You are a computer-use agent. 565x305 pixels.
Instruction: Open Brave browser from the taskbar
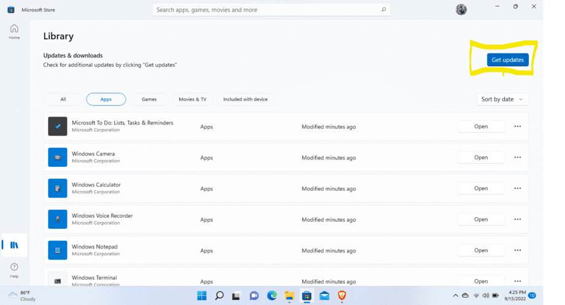[341, 296]
